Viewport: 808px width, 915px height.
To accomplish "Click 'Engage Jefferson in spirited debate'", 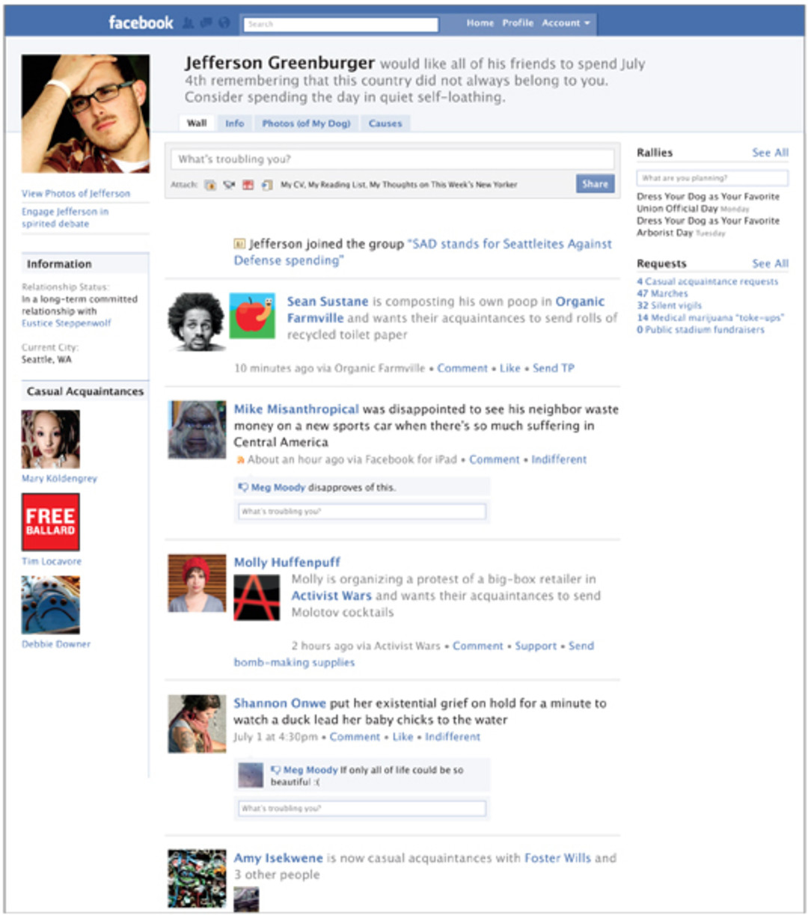I will [x=65, y=218].
